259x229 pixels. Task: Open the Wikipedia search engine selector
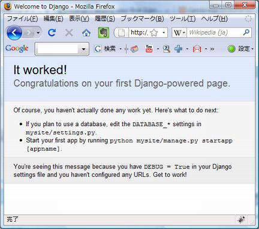tap(179, 32)
